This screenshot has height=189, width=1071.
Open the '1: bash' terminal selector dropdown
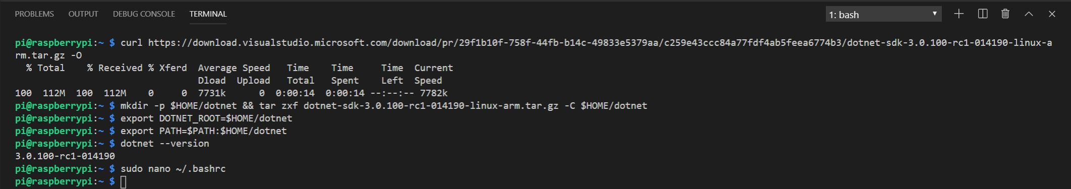883,14
